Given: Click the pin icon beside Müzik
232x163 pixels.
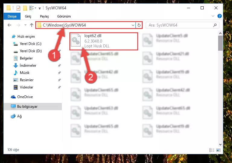Looking at the screenshot, I should [x=59, y=73].
